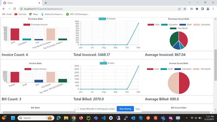Toggle Purchase Amount legend in Purchase Stats
This screenshot has width=217, height=122.
click(35, 25)
